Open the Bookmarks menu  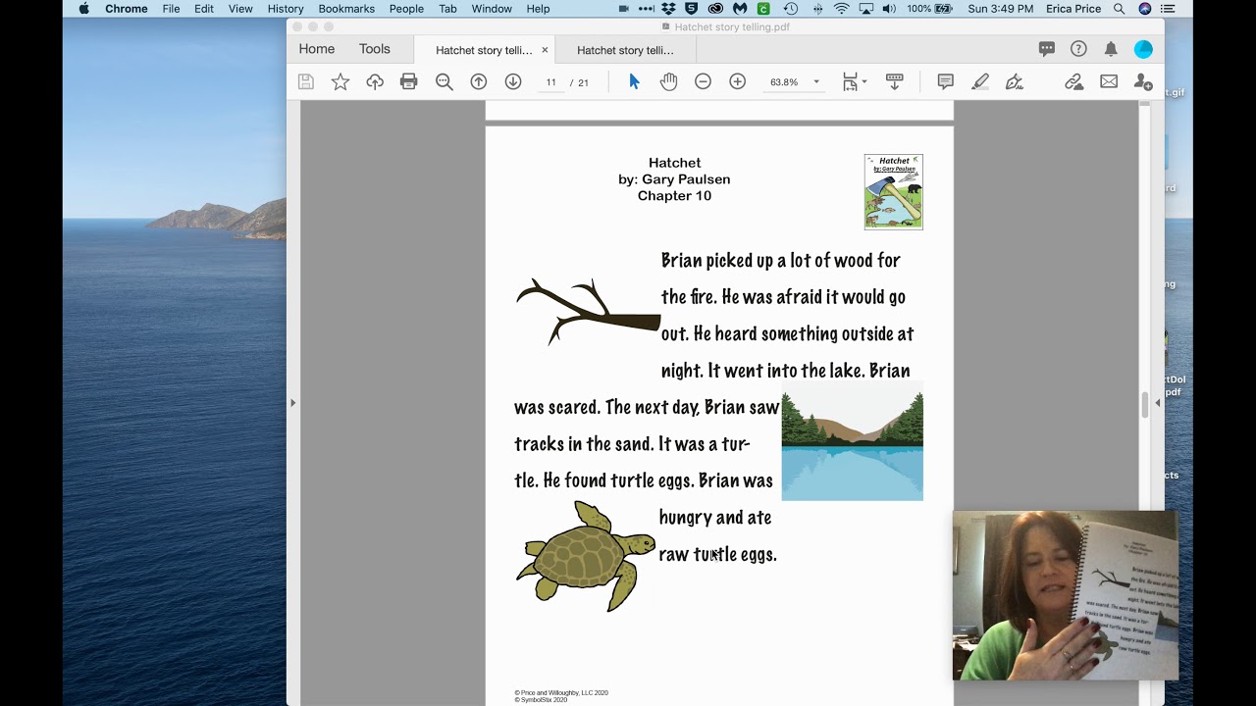(x=346, y=9)
